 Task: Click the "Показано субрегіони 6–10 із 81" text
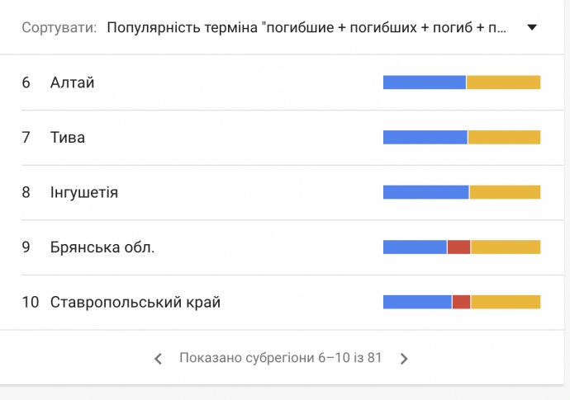pos(281,359)
